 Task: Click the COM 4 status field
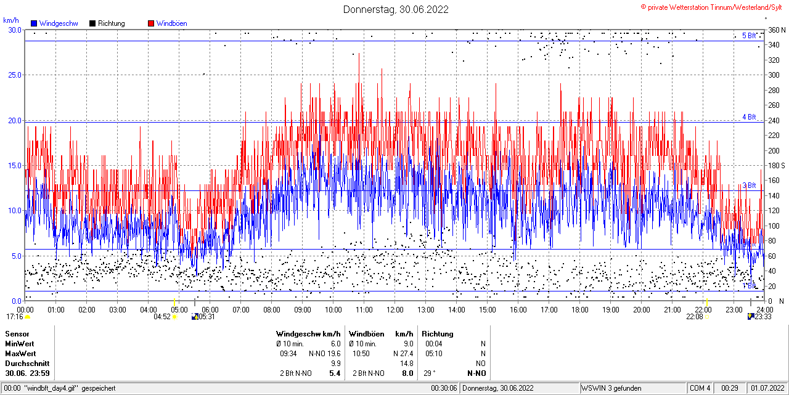(700, 388)
